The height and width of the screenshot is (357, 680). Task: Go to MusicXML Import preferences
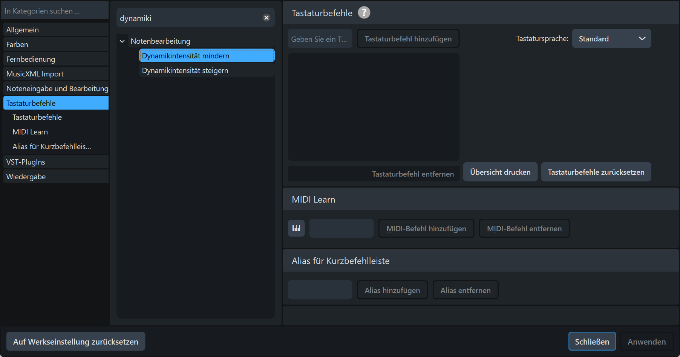(35, 74)
